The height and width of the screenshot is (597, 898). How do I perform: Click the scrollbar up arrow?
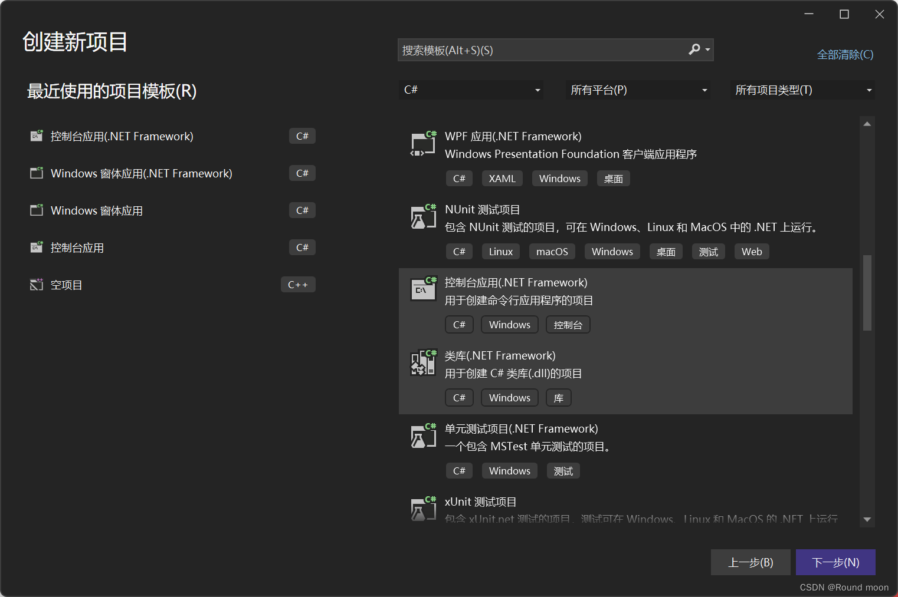click(867, 124)
